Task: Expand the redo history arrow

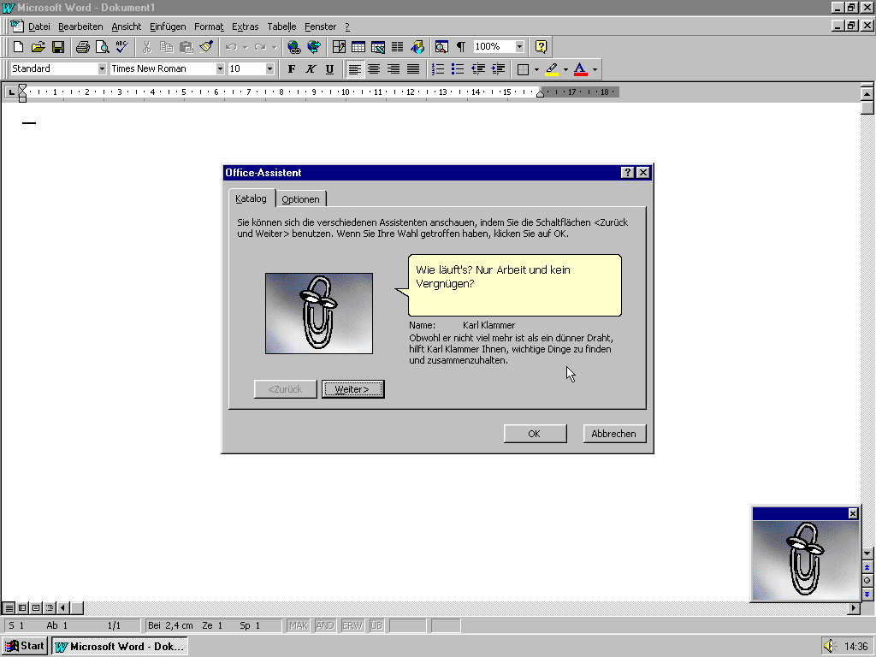Action: pyautogui.click(x=274, y=47)
